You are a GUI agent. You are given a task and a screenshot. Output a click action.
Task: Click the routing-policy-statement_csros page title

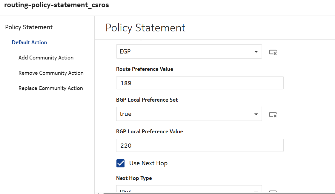tap(56, 5)
